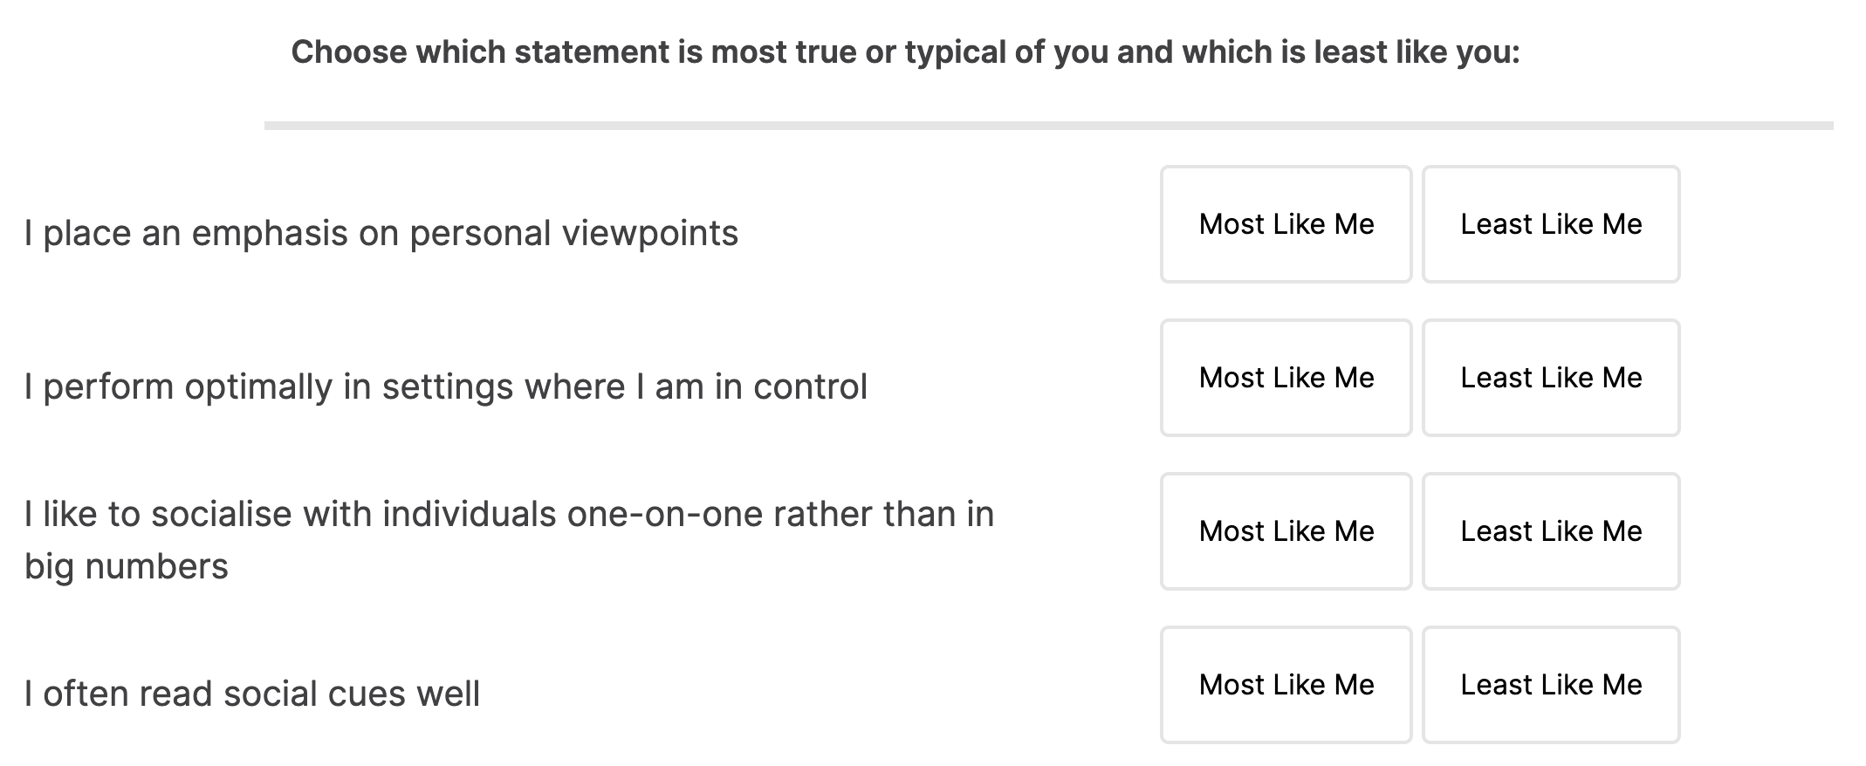The width and height of the screenshot is (1866, 766).
Task: Mark control settings statement as Least Like Me
Action: [x=1551, y=378]
